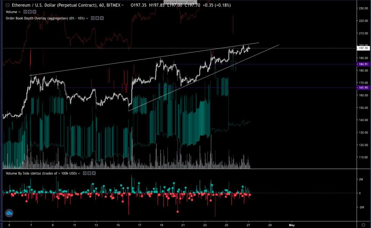
Task: Open Volume By Side settings
Action: (x=89, y=173)
